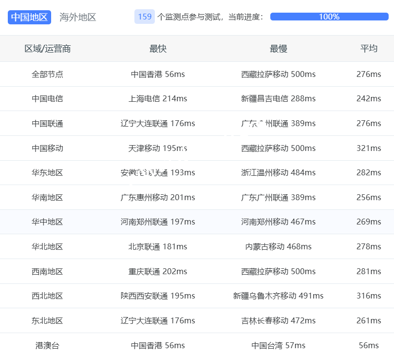Select the 全部节点 row label

click(x=48, y=75)
